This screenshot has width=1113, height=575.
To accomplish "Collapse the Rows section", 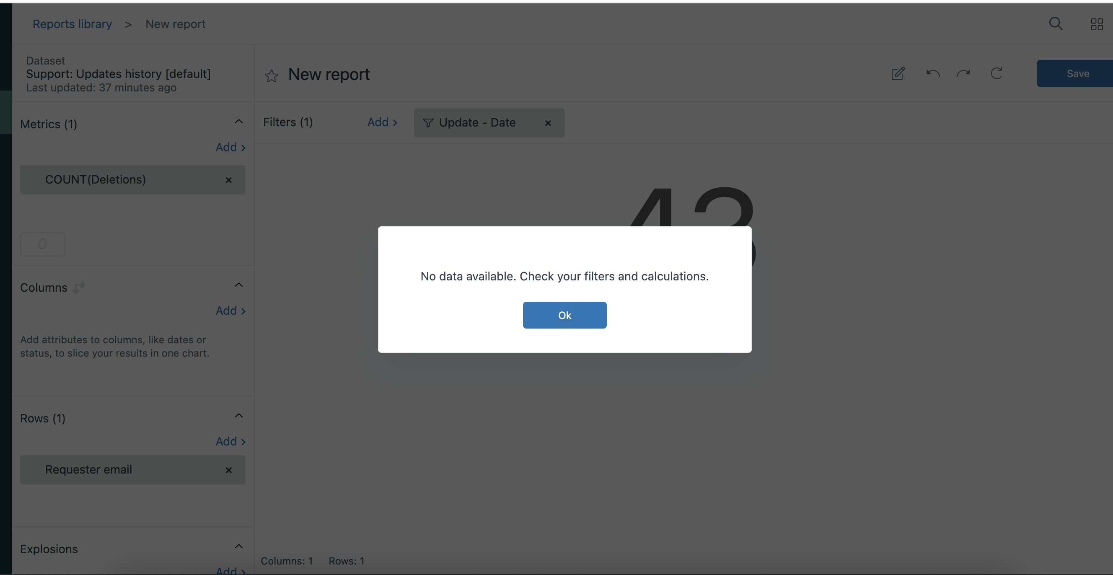I will pos(238,417).
